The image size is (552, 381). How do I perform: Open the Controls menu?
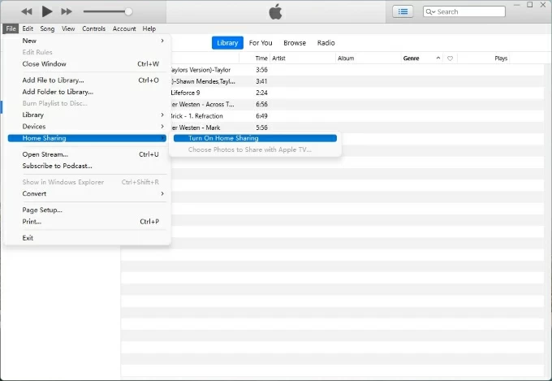tap(93, 28)
